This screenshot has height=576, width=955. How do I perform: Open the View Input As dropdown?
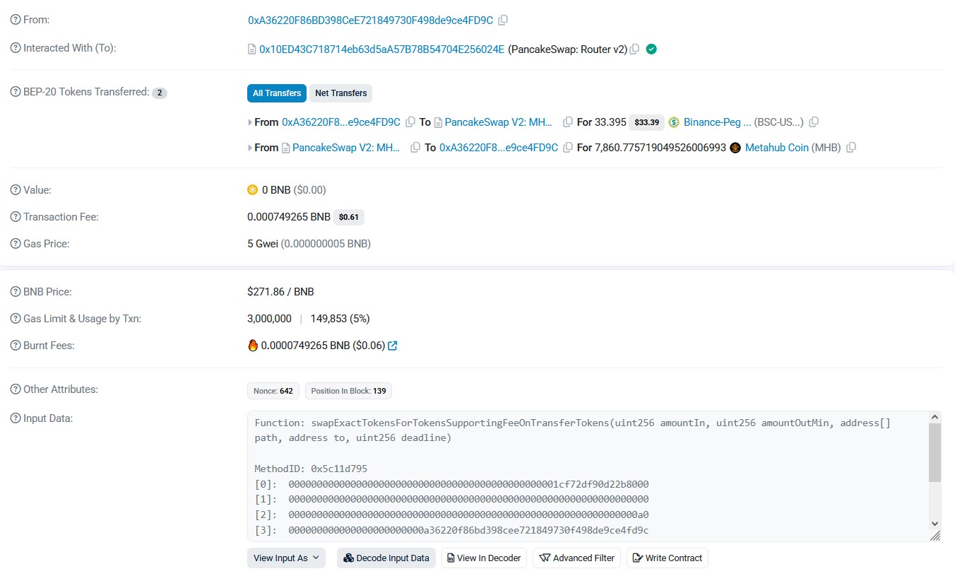point(286,558)
